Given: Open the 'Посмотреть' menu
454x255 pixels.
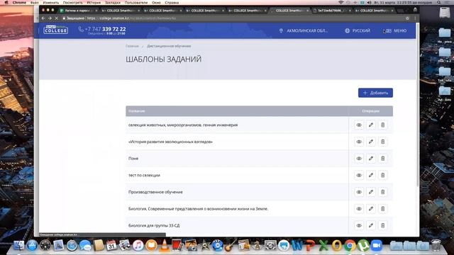Looking at the screenshot, I should (x=72, y=2).
